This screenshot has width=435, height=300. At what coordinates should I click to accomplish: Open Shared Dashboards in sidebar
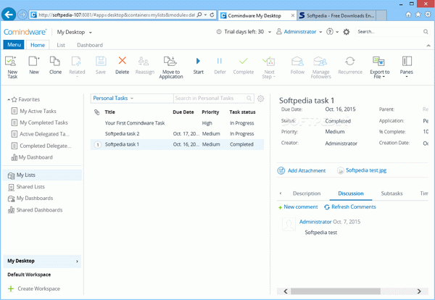click(36, 210)
